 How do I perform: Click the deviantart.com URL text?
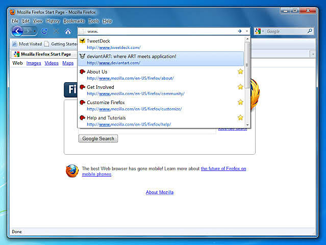pyautogui.click(x=114, y=63)
